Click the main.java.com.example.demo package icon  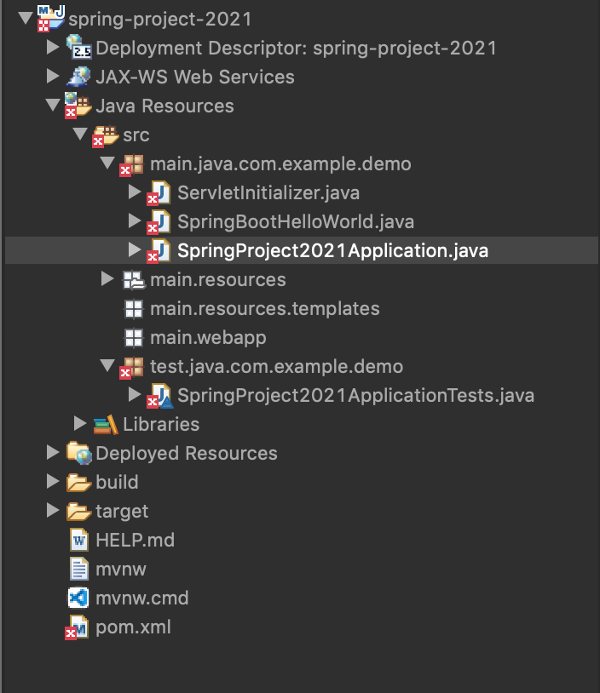[x=132, y=164]
